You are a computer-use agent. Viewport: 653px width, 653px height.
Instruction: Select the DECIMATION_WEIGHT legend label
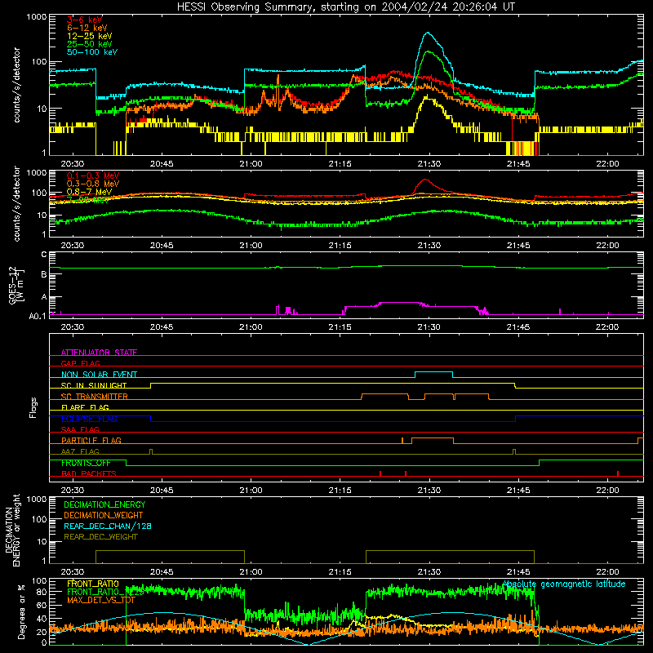point(104,515)
